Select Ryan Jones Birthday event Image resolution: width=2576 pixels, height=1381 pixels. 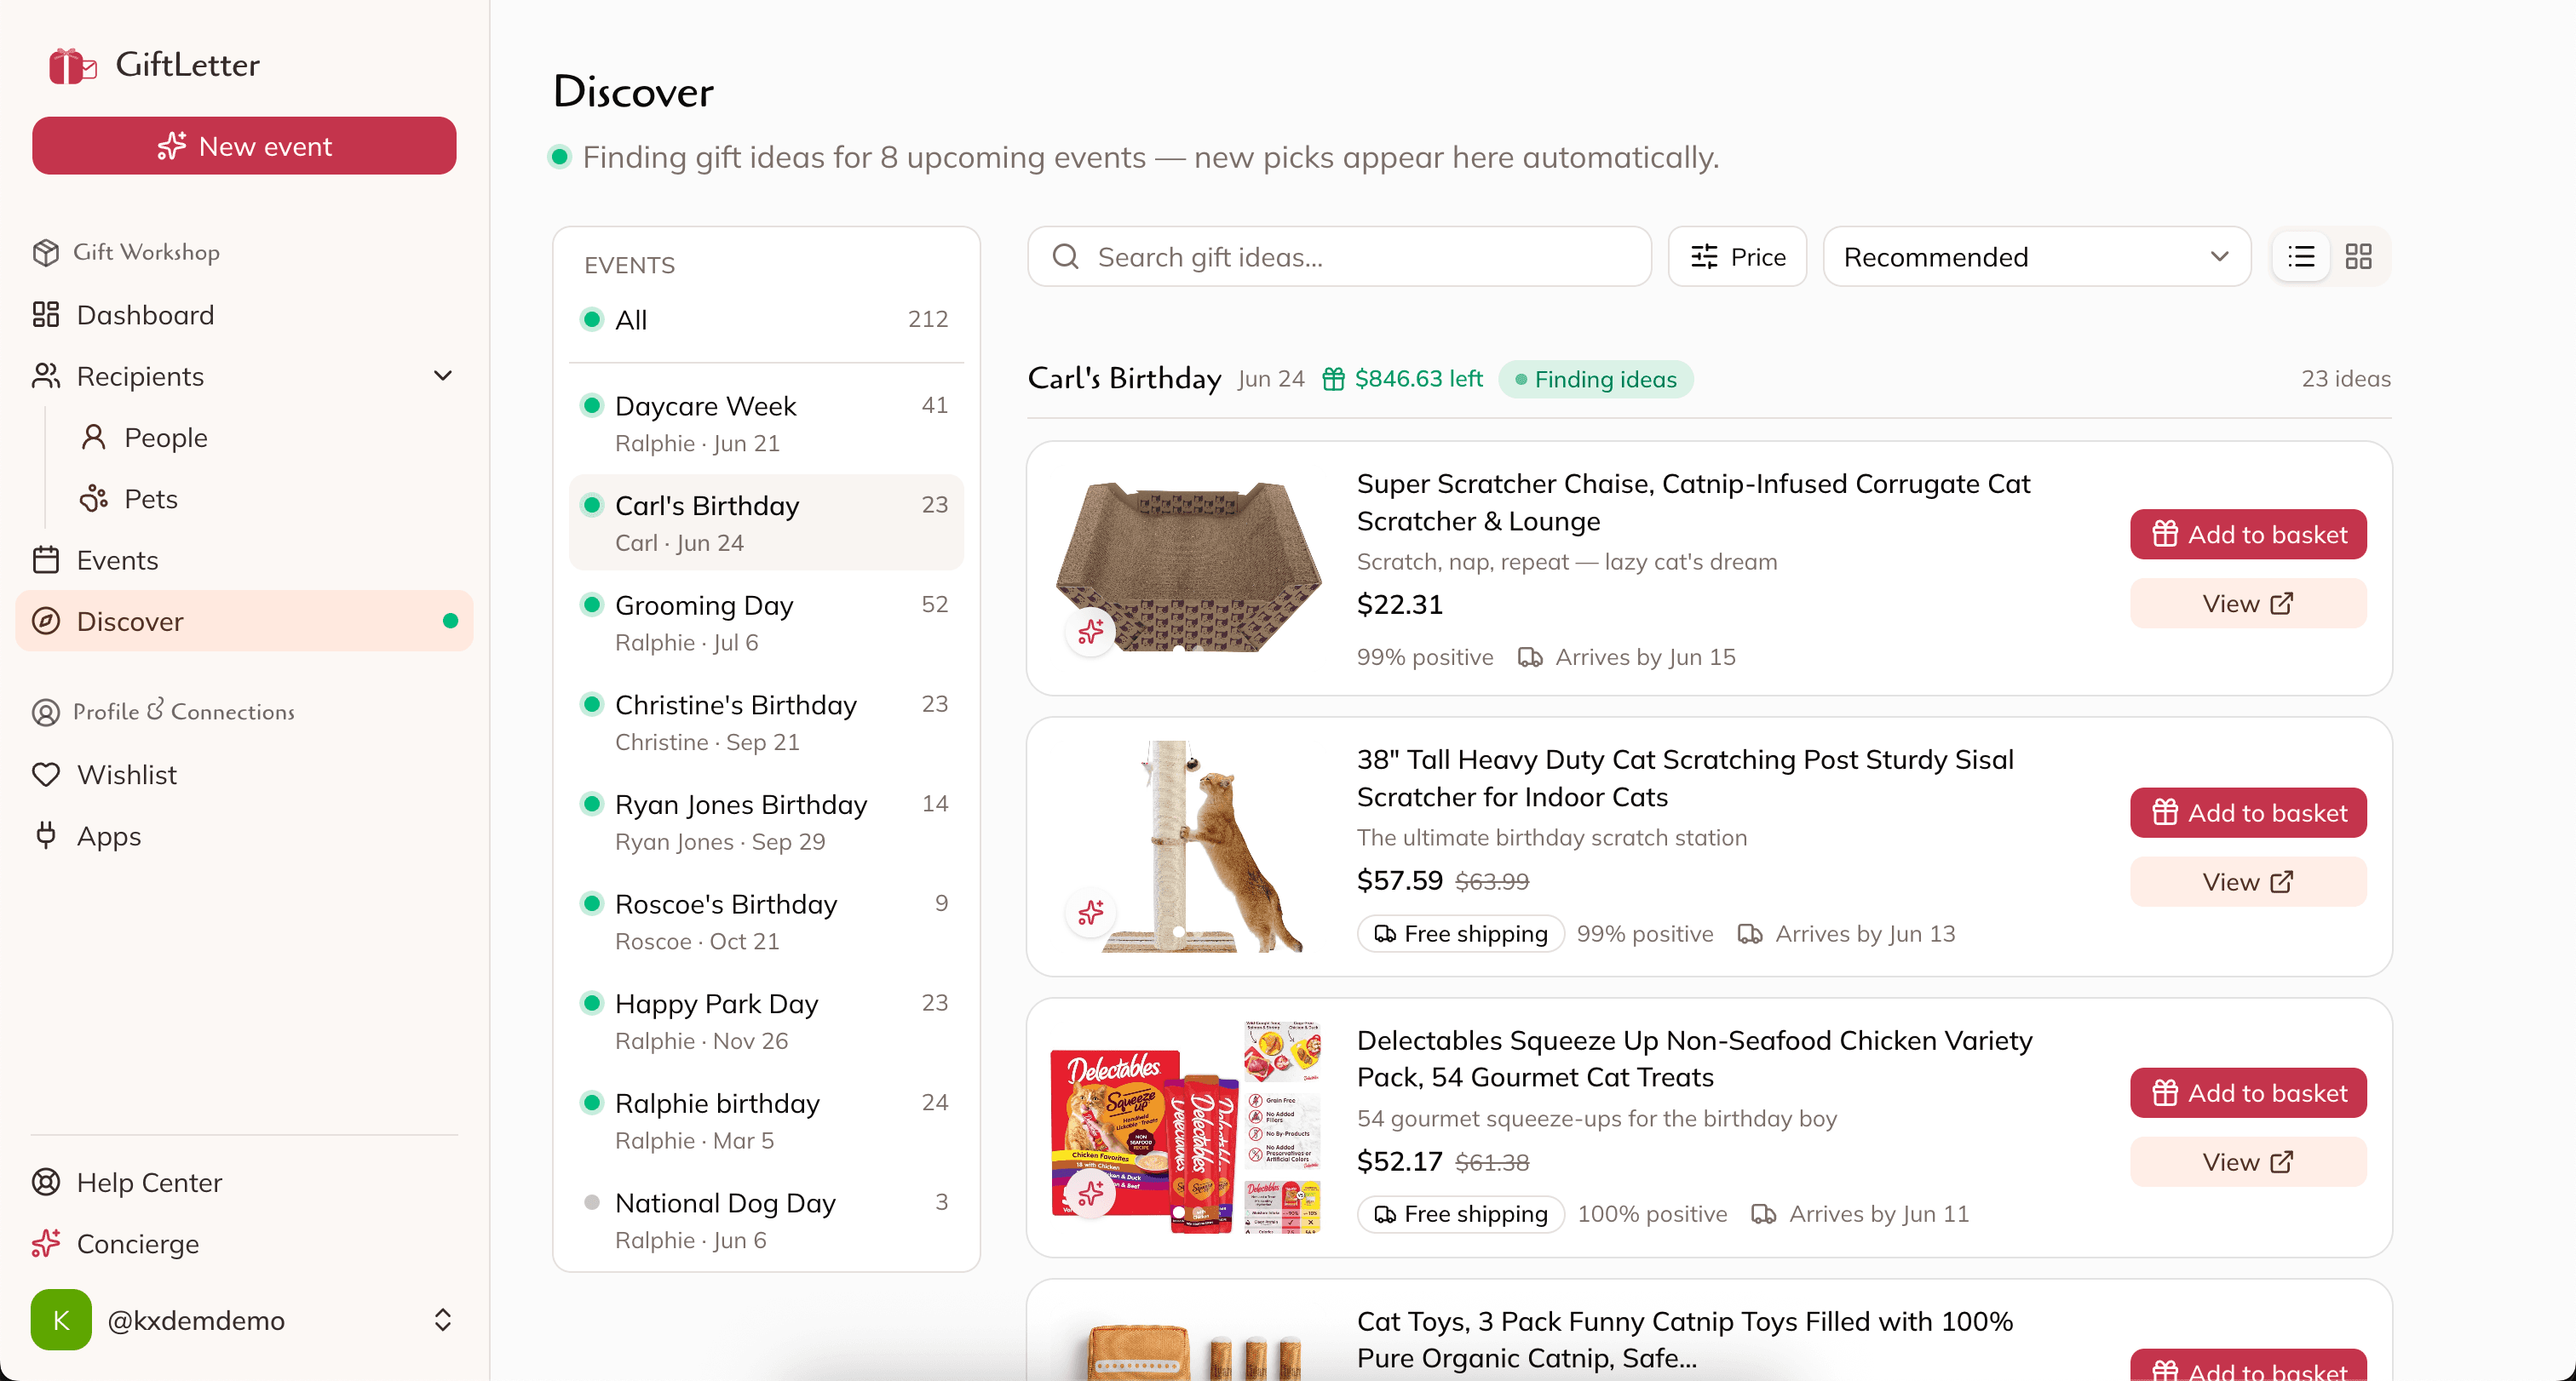[x=766, y=822]
